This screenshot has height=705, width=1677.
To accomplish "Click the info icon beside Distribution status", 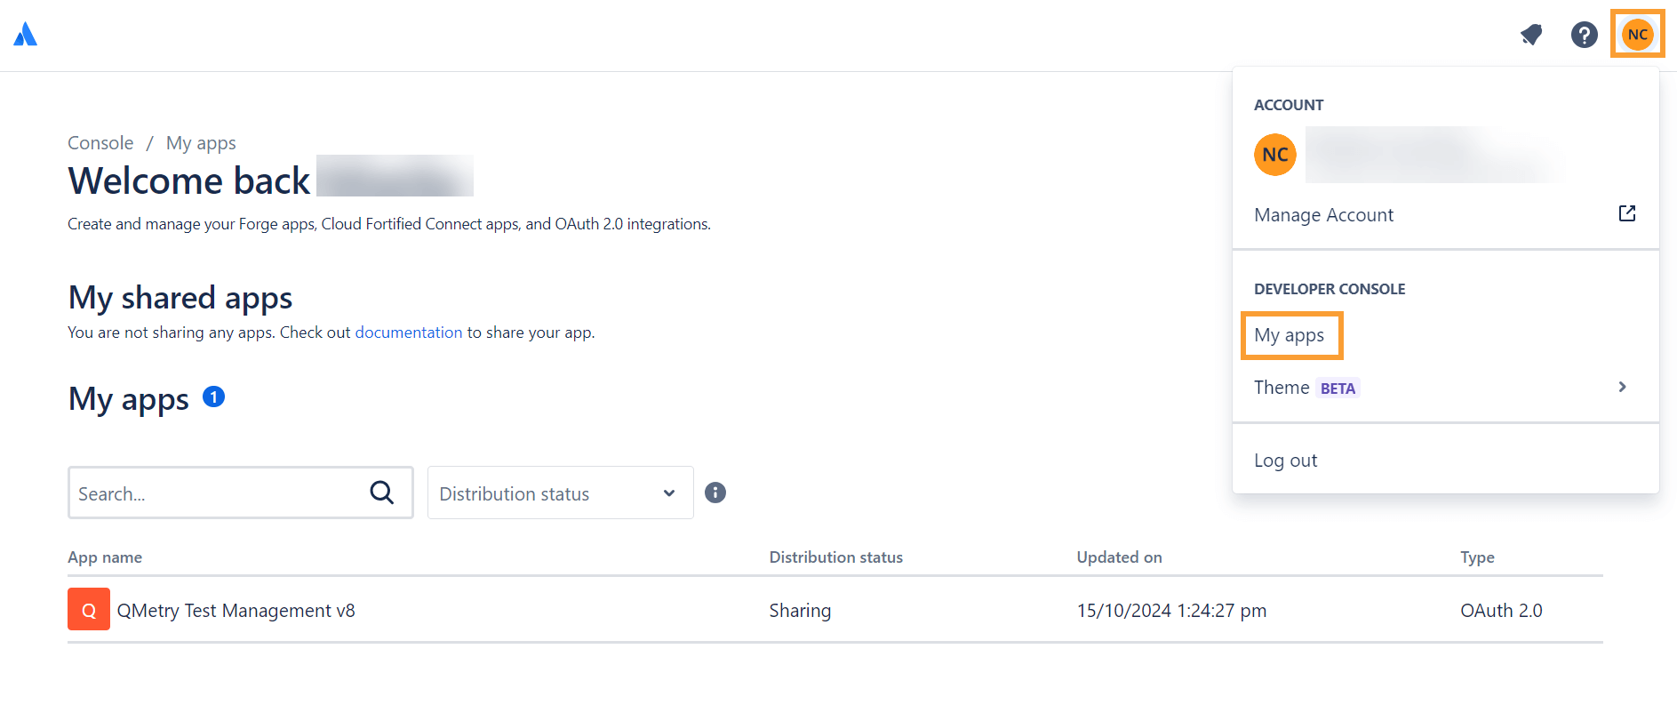I will tap(715, 492).
